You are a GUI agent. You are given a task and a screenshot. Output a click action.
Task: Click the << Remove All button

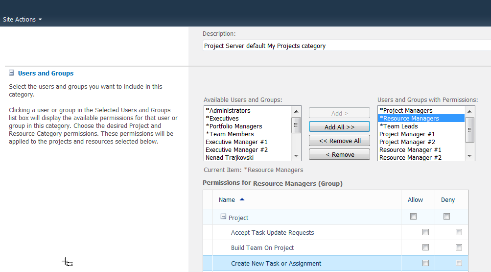(x=339, y=141)
